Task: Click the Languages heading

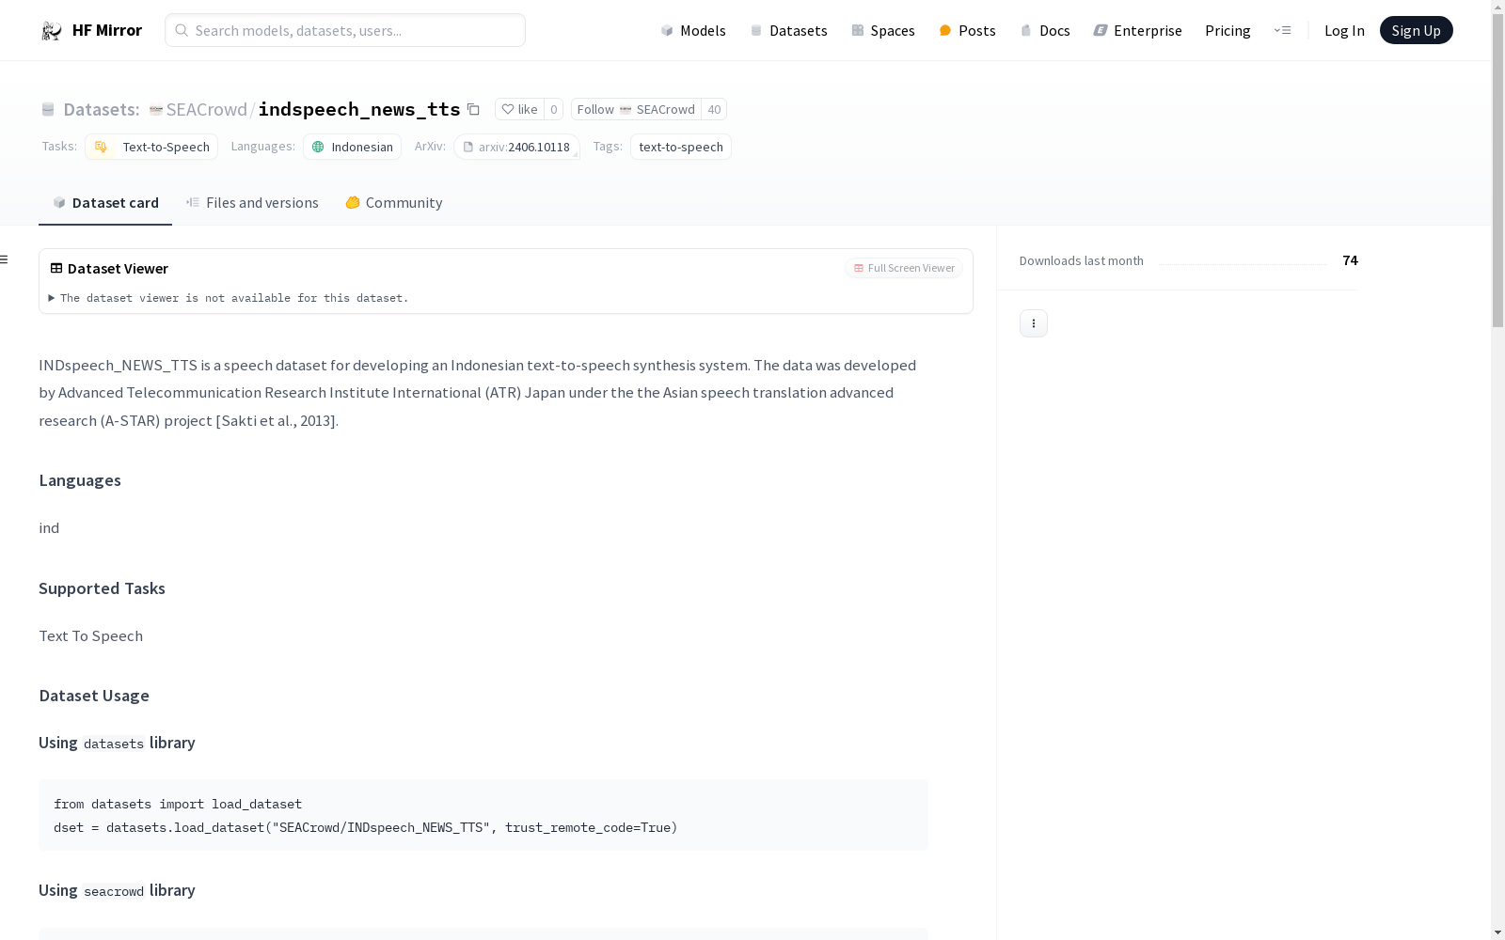Action: [x=80, y=480]
